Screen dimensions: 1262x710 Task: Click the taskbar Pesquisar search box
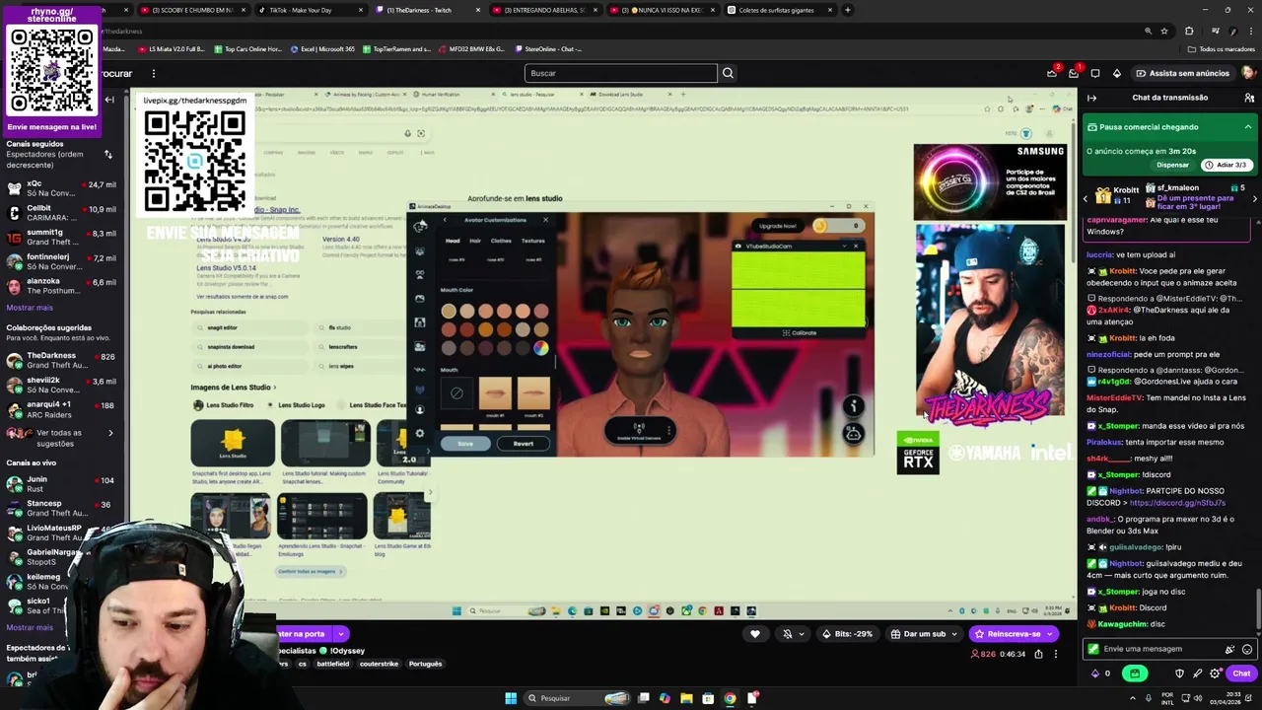click(x=577, y=698)
